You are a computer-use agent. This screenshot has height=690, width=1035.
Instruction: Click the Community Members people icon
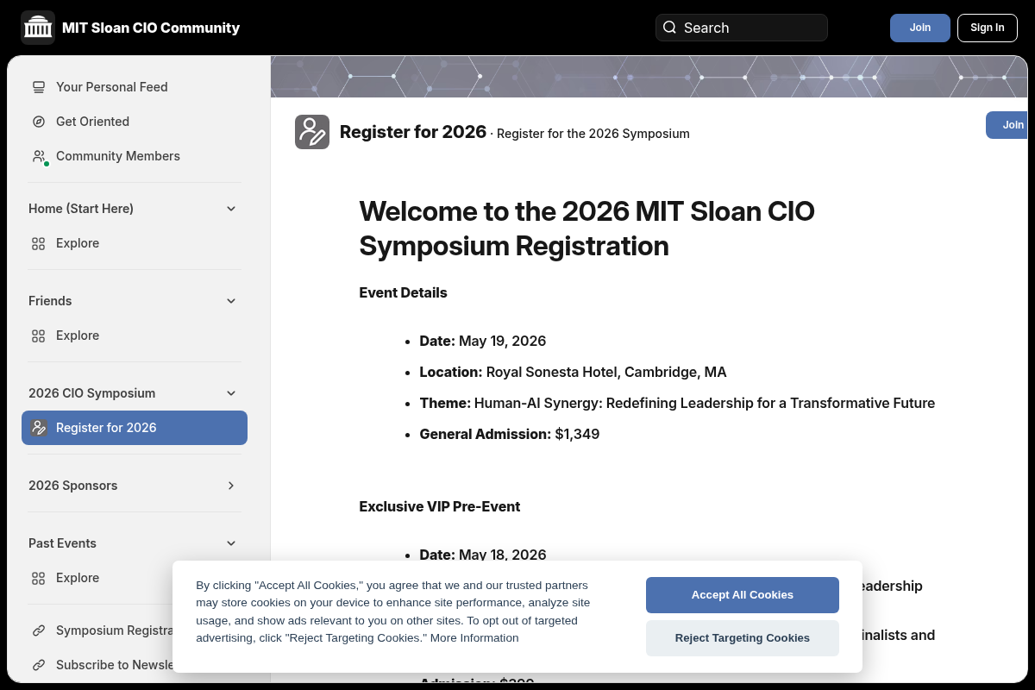[39, 156]
